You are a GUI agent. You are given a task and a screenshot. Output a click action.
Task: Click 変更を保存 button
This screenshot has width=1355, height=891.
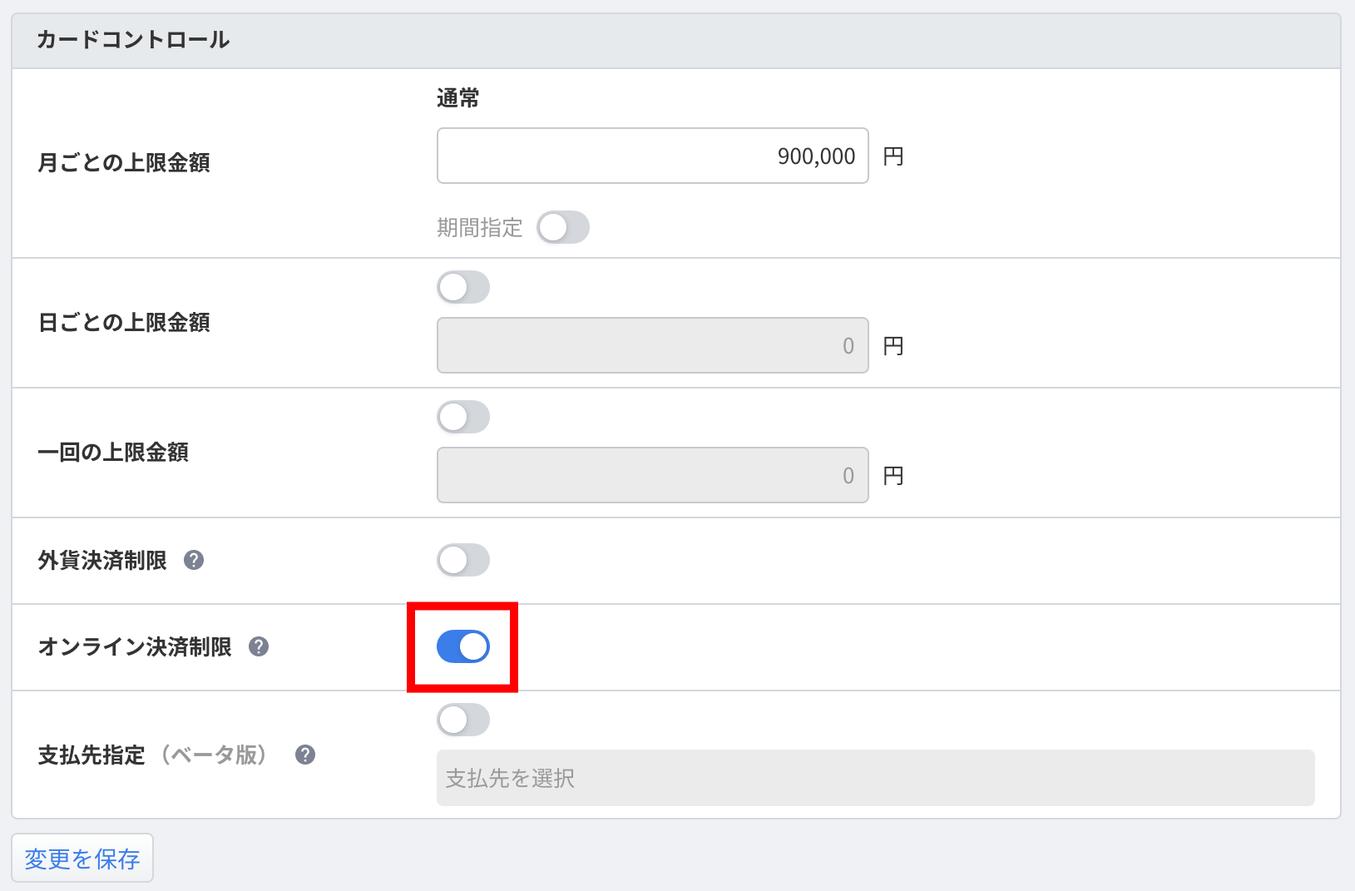point(82,858)
